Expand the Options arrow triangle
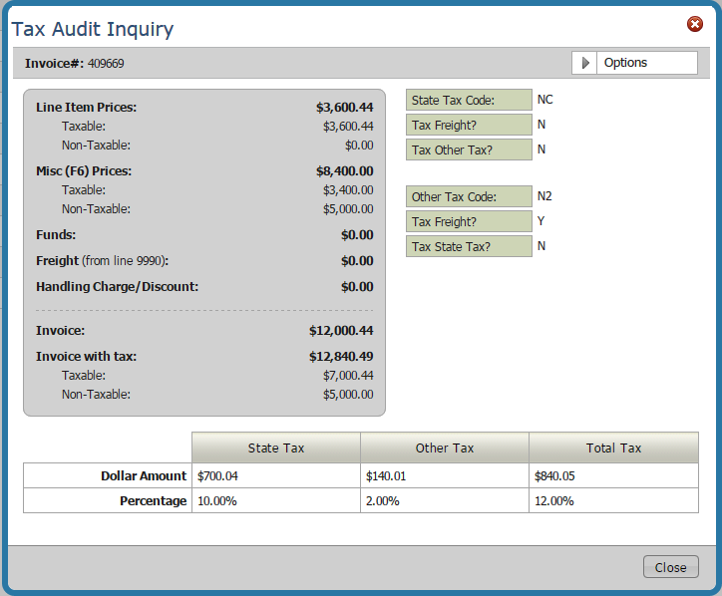This screenshot has width=722, height=596. coord(586,63)
